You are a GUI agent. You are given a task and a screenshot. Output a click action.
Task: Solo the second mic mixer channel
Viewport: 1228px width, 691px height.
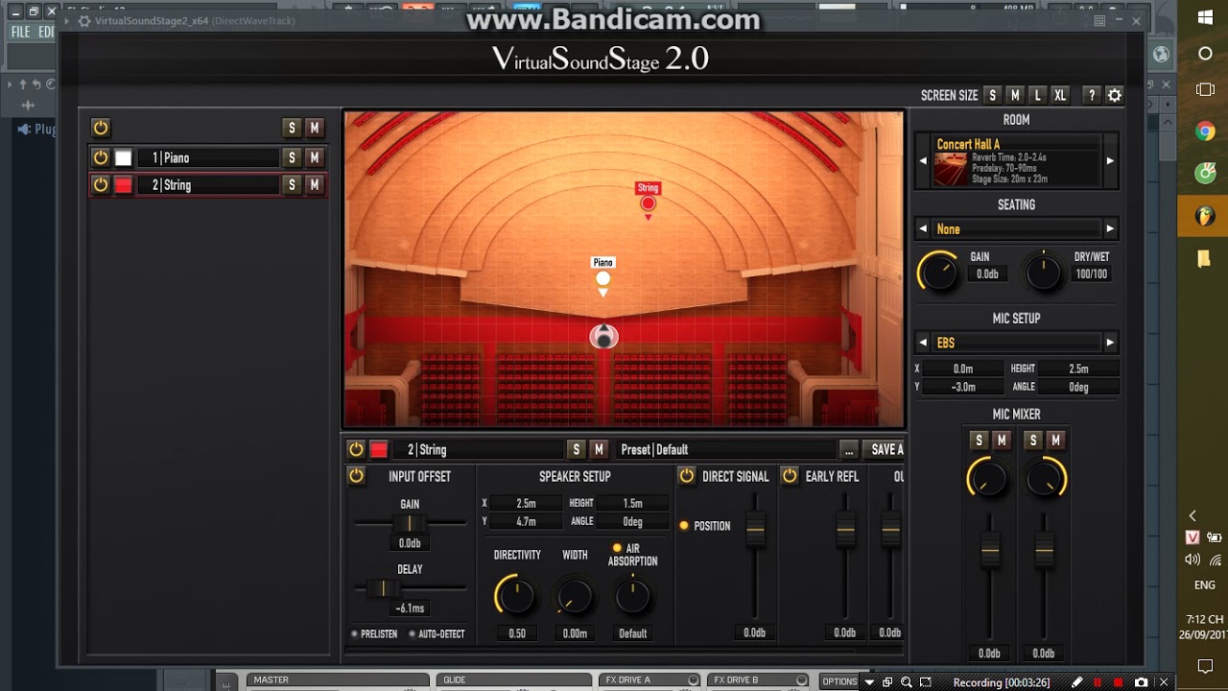[x=1032, y=440]
